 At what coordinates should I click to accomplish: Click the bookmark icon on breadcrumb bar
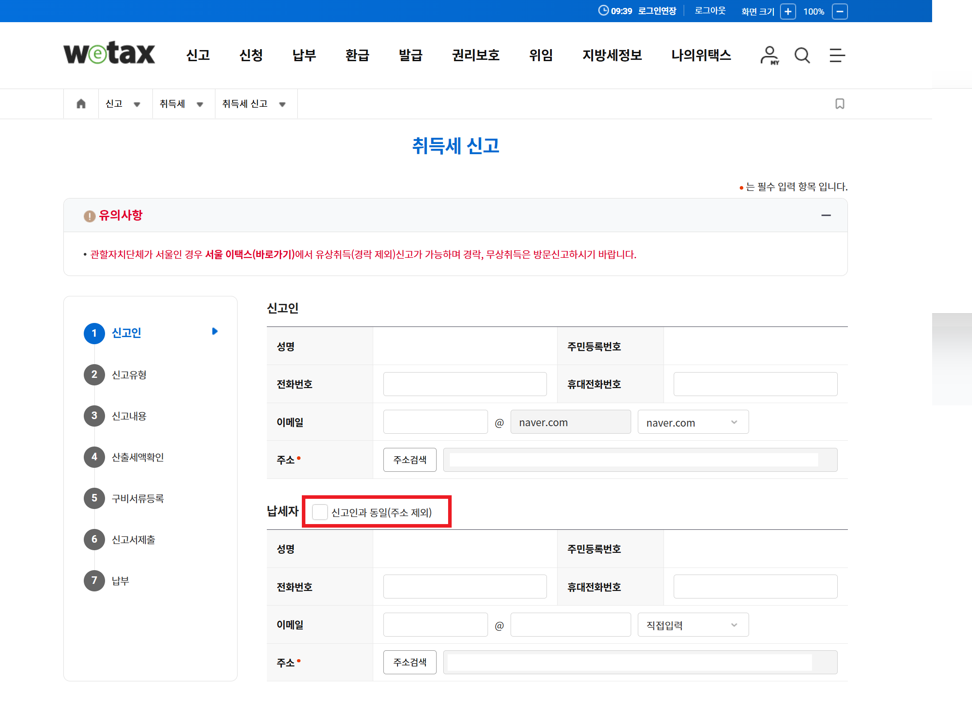839,104
